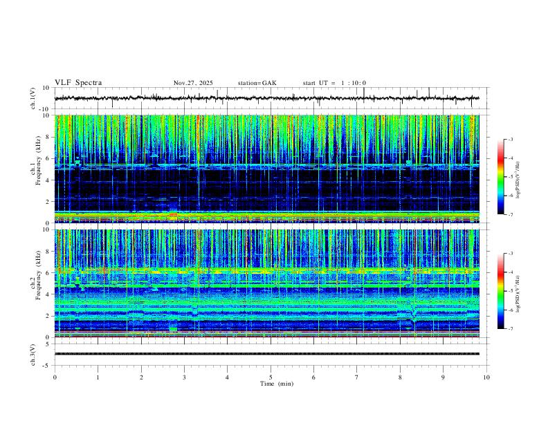Click the "ch.3(V)" axis label
Viewport: 548px width, 423px height.
click(33, 355)
